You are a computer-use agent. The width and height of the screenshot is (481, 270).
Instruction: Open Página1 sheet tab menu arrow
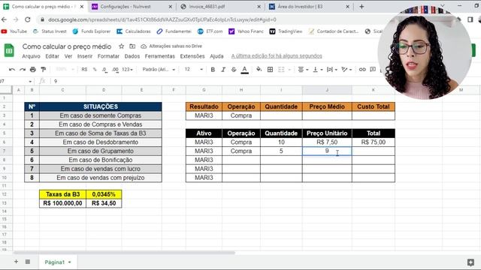70,262
